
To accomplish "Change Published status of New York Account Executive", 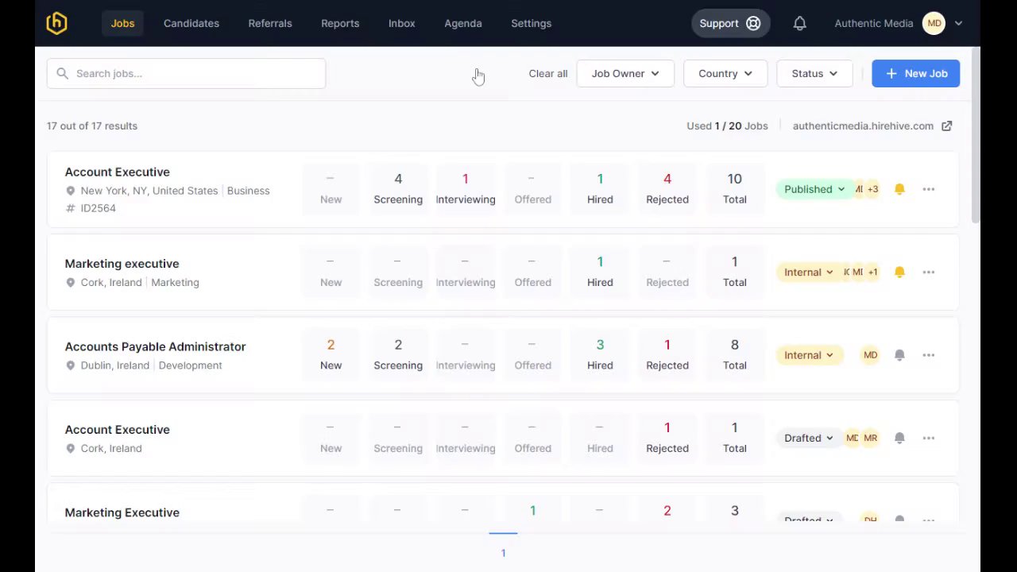I will (x=814, y=189).
